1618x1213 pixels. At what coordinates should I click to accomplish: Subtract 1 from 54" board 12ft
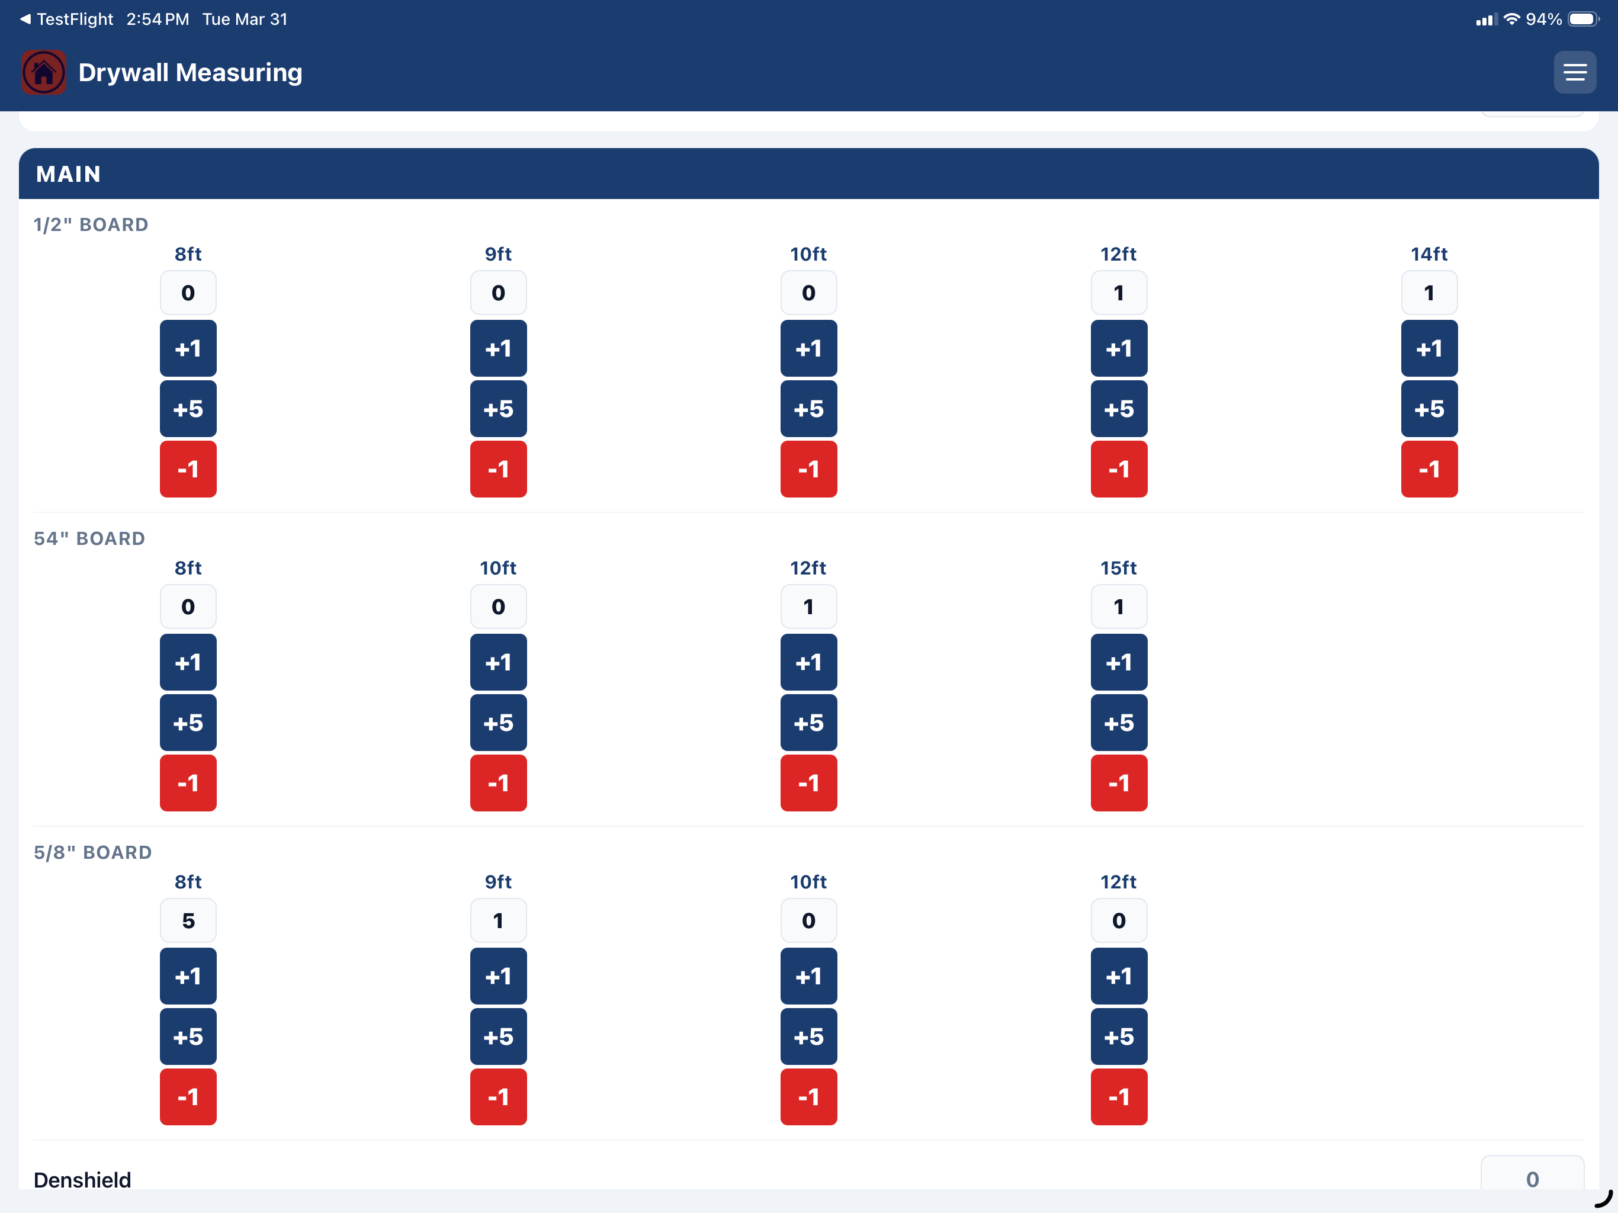808,783
